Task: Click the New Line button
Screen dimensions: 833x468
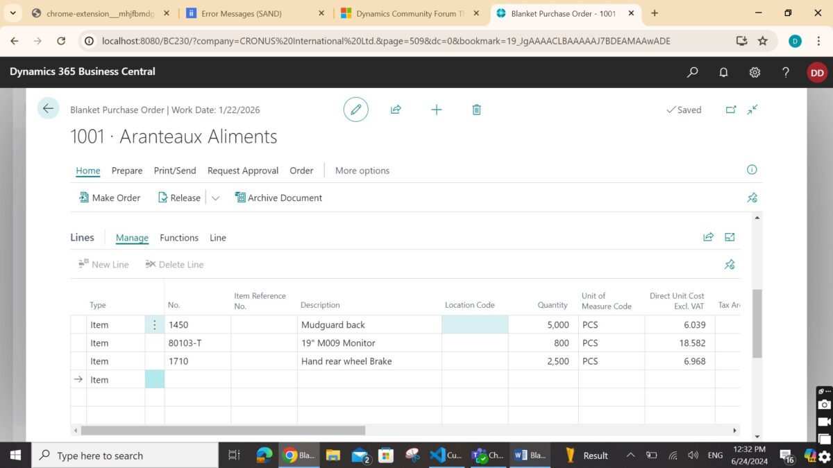Action: point(103,264)
